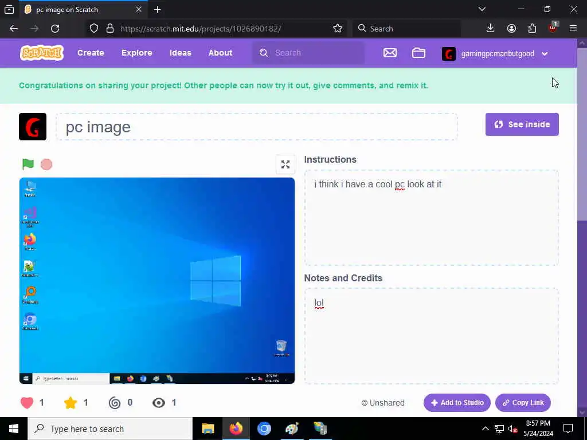587x440 pixels.
Task: Expand the list all tabs dropdown
Action: point(482,9)
